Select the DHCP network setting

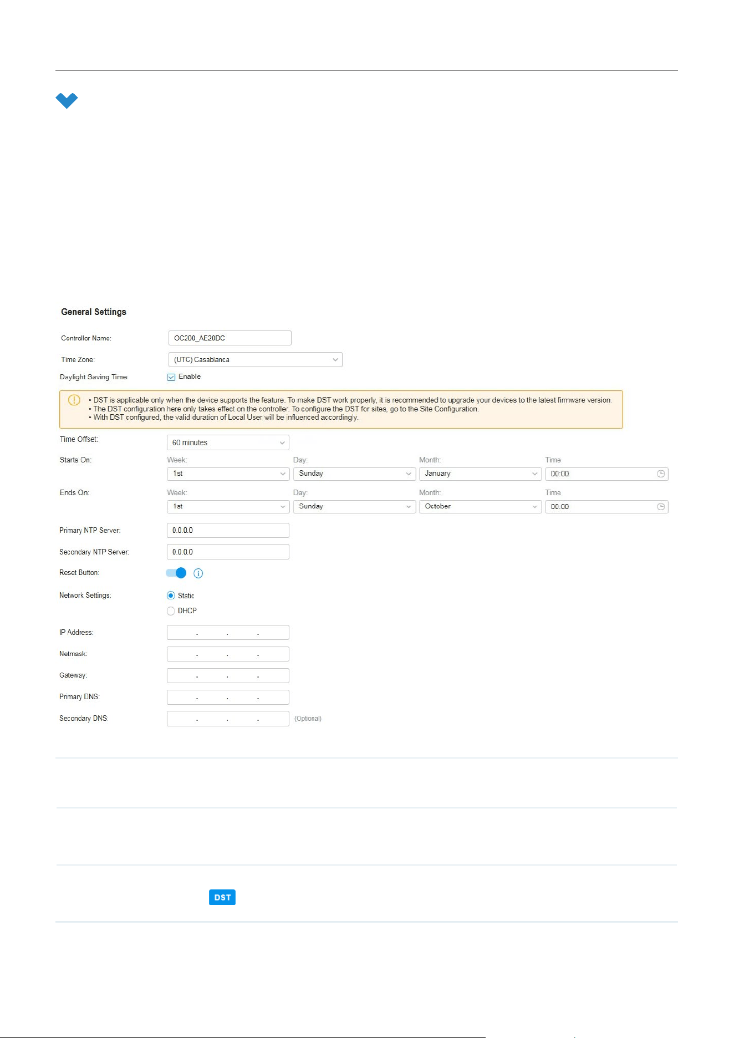click(171, 611)
